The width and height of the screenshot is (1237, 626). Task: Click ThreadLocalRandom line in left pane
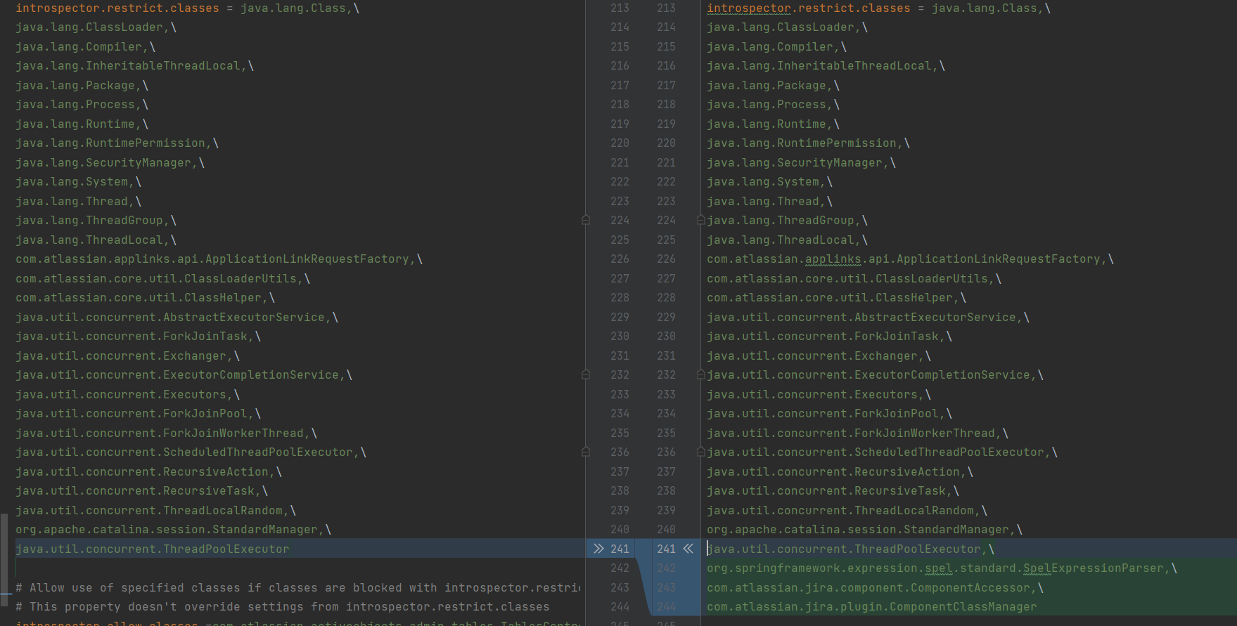(x=155, y=511)
